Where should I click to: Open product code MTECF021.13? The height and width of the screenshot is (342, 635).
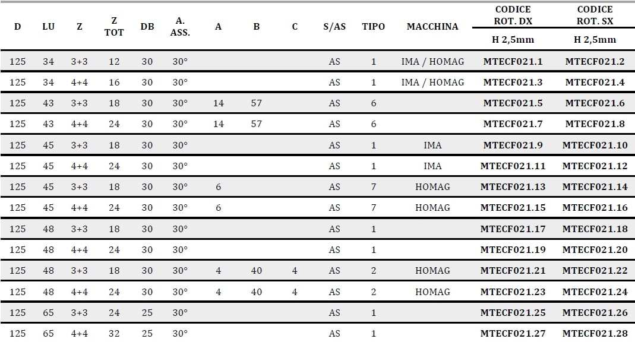pos(513,186)
